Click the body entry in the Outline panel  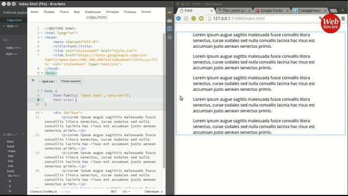10,171
